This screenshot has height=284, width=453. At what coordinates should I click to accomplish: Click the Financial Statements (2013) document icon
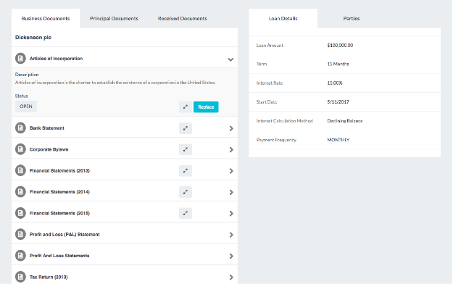20,171
